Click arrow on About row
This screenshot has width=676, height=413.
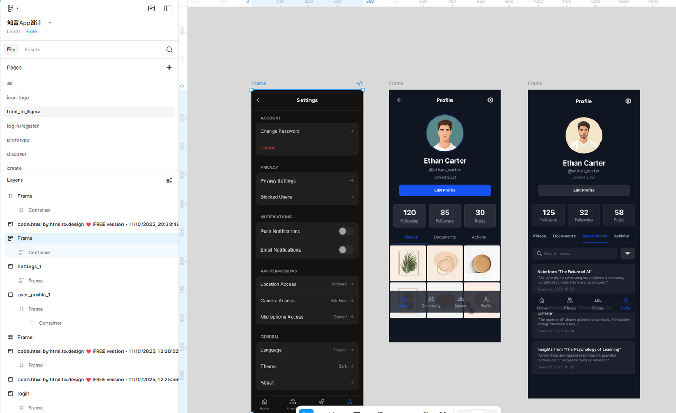coord(352,383)
